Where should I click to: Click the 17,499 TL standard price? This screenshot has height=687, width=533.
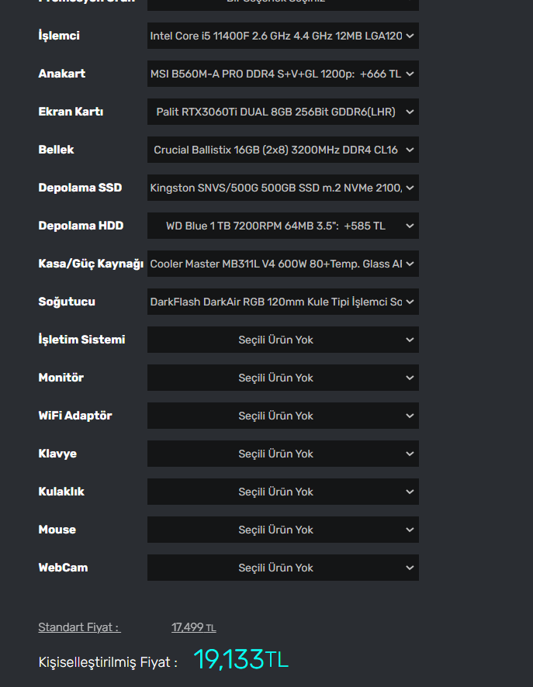[x=193, y=627]
